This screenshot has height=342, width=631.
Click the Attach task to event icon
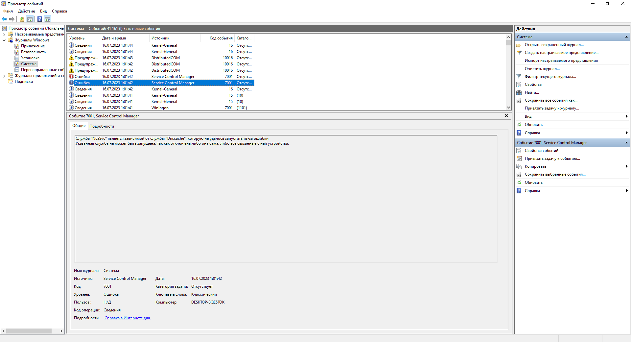(519, 159)
